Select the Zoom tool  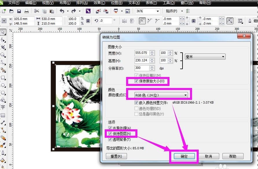click(x=3, y=55)
